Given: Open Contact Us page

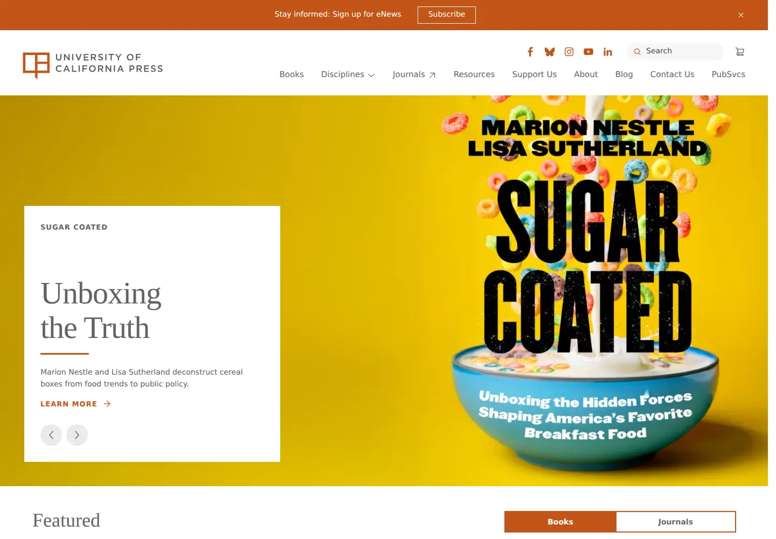Looking at the screenshot, I should (x=673, y=74).
